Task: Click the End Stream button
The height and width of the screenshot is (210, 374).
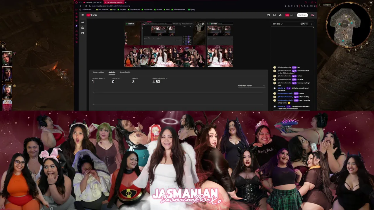Action: [x=302, y=15]
